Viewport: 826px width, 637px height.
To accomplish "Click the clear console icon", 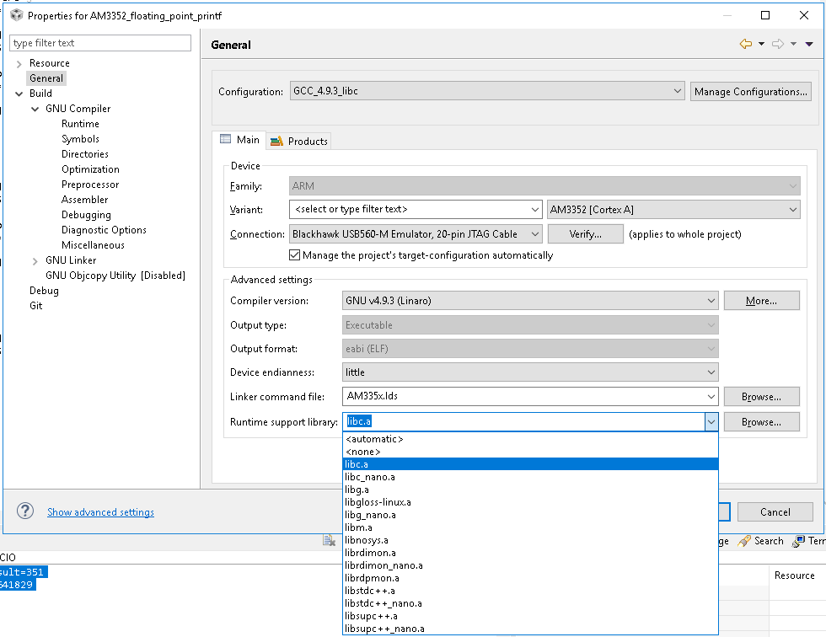I will pyautogui.click(x=330, y=541).
